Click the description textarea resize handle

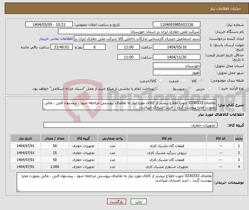point(44,108)
